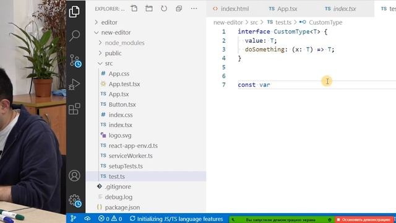
Task: Collapse all folders in Explorer
Action: point(179,9)
